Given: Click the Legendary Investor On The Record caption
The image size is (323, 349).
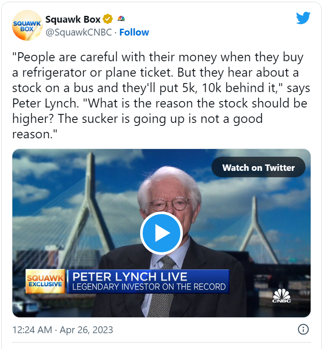Looking at the screenshot, I should pos(149,286).
